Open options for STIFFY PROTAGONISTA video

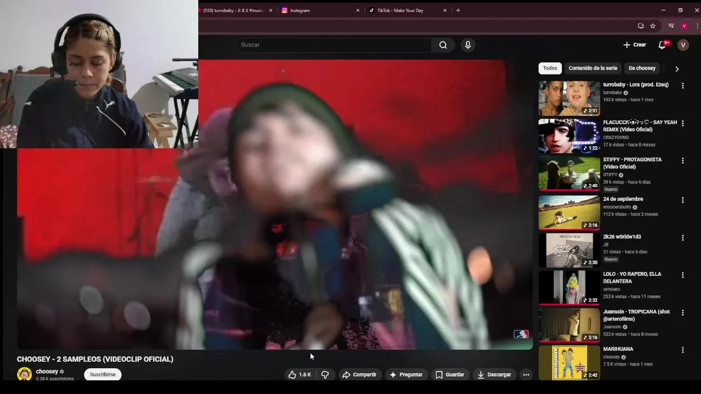(682, 161)
